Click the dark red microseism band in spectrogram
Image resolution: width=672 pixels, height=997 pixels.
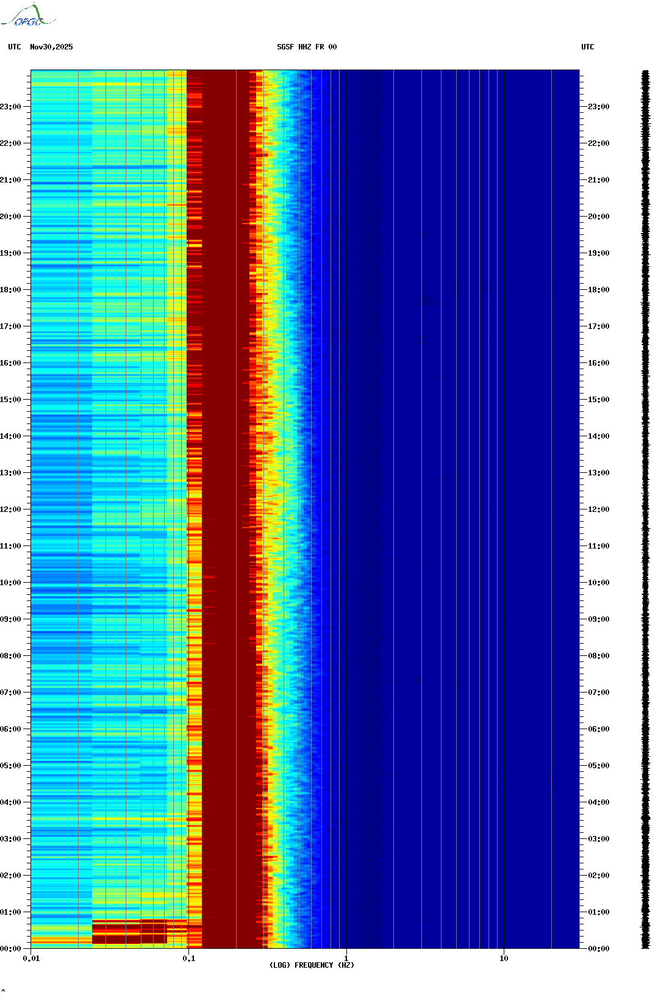224,488
